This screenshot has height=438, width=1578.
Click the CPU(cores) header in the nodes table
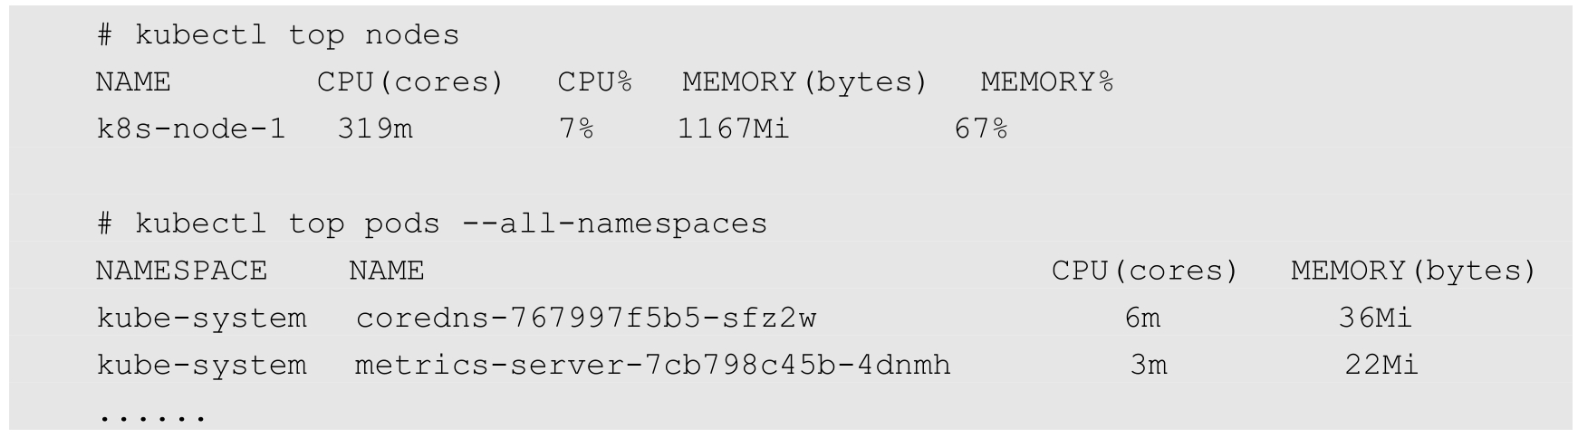(410, 82)
